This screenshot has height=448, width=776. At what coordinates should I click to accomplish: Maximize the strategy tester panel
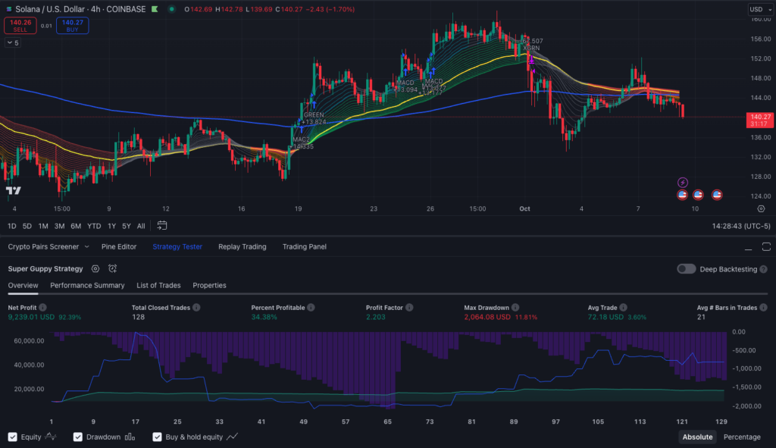click(766, 247)
